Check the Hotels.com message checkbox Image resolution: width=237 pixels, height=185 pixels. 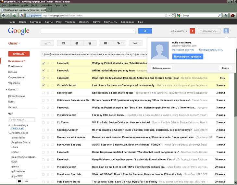point(43,100)
